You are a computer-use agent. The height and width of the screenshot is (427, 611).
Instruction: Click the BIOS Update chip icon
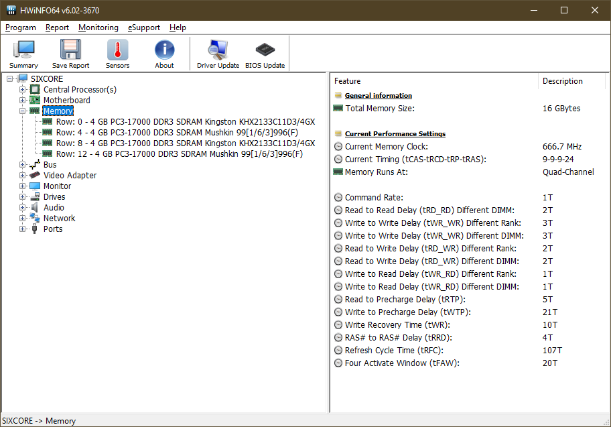pos(265,50)
